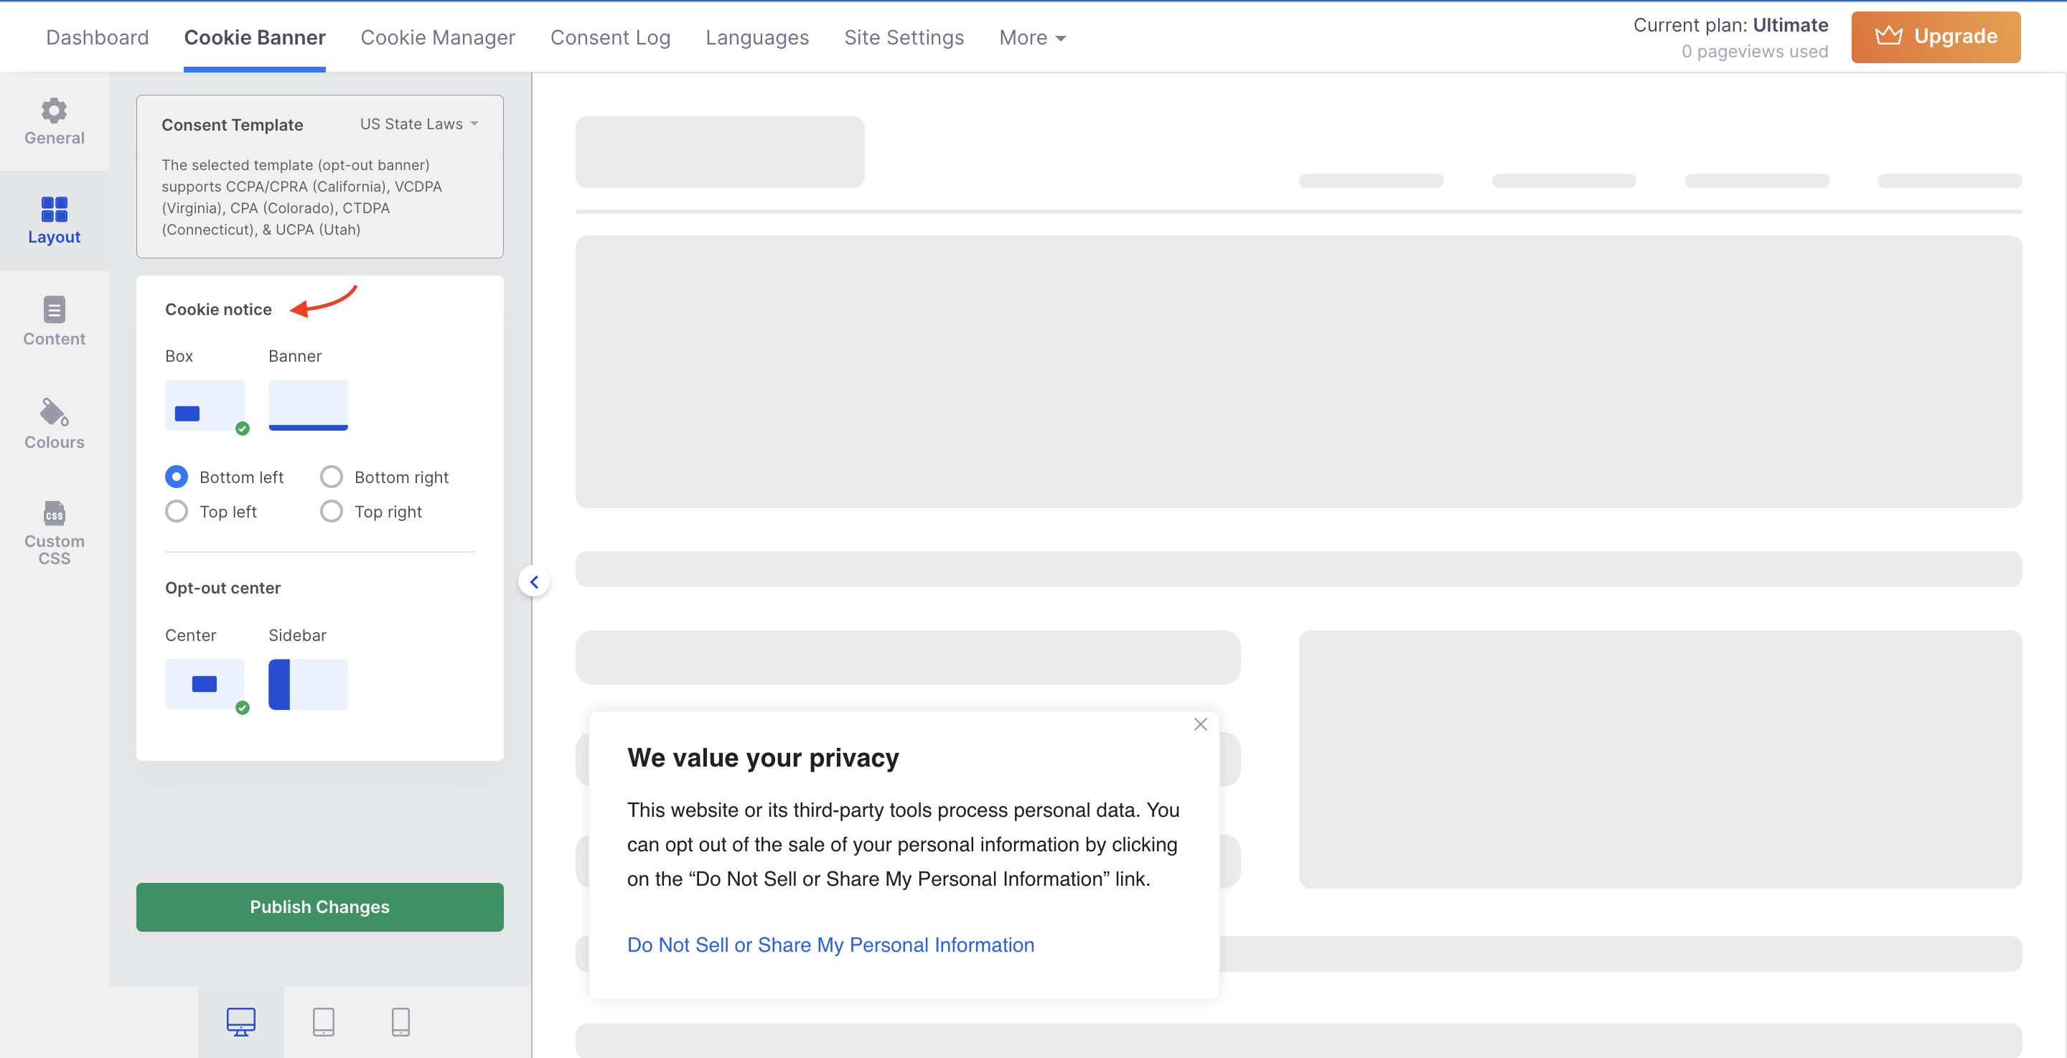
Task: Open the Content document icon
Action: point(54,309)
